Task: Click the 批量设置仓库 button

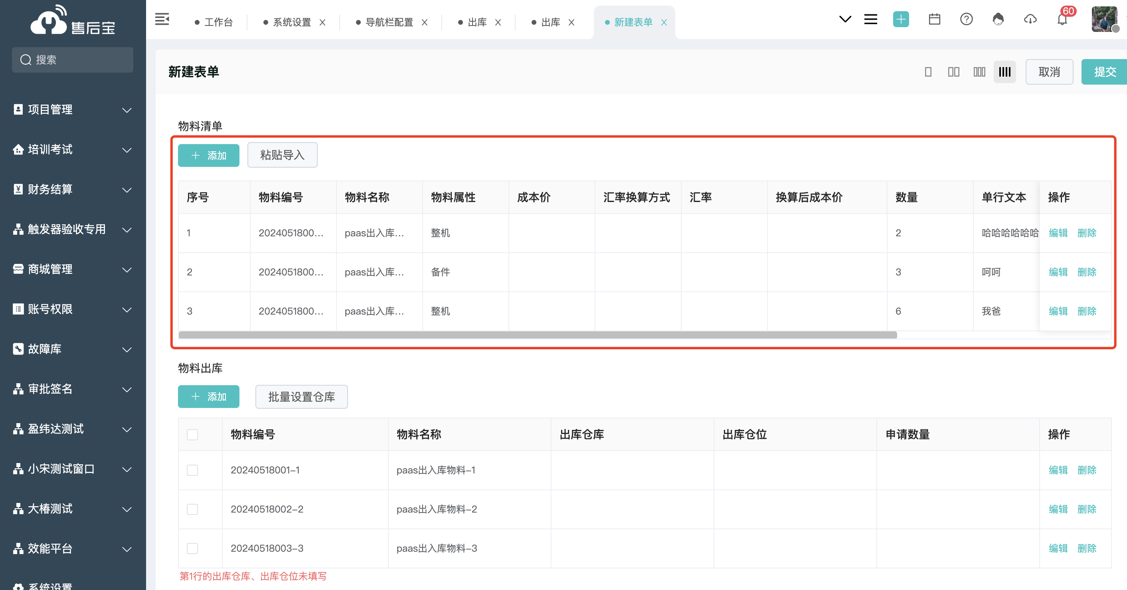Action: point(301,396)
